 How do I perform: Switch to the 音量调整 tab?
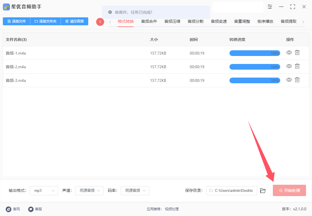coord(242,21)
